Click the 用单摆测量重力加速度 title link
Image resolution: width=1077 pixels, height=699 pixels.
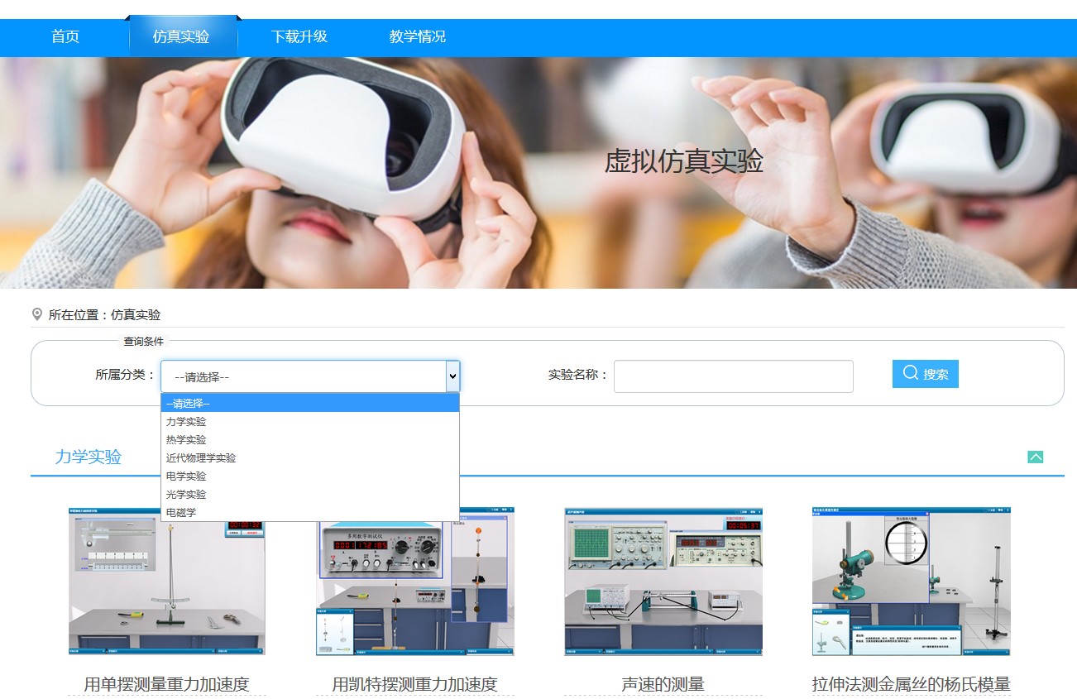pyautogui.click(x=166, y=684)
